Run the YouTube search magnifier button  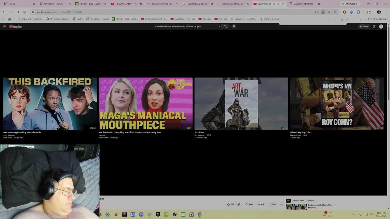225,26
